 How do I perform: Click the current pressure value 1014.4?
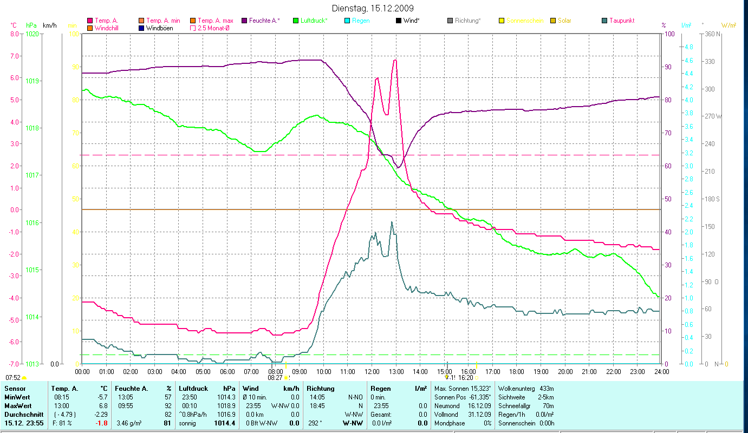(x=226, y=423)
